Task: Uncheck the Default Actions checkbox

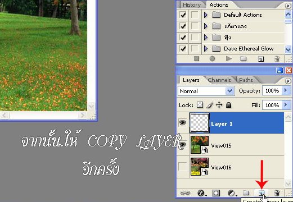Action: (183, 15)
